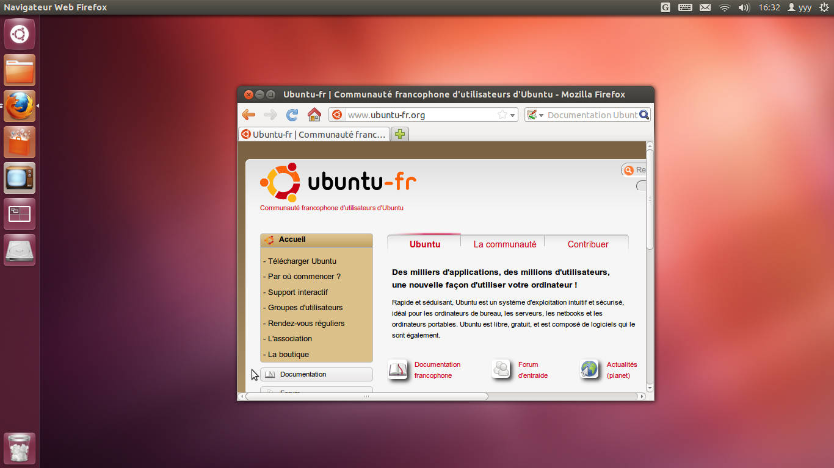Click Communauté francophone d'utilisateurs d'Ubuntu tagline
The height and width of the screenshot is (468, 834).
point(332,208)
